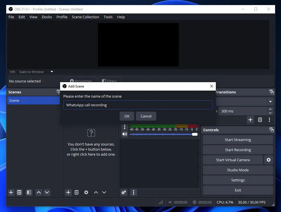
Task: Open the Docks menu
Action: pyautogui.click(x=47, y=17)
